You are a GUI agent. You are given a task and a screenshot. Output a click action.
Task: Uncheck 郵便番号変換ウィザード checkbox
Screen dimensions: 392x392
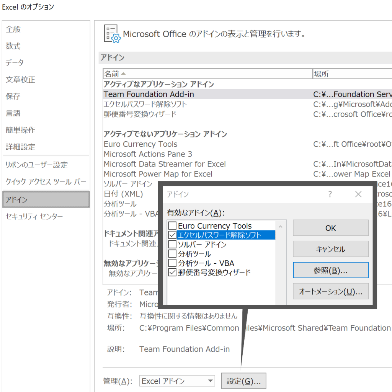point(173,273)
